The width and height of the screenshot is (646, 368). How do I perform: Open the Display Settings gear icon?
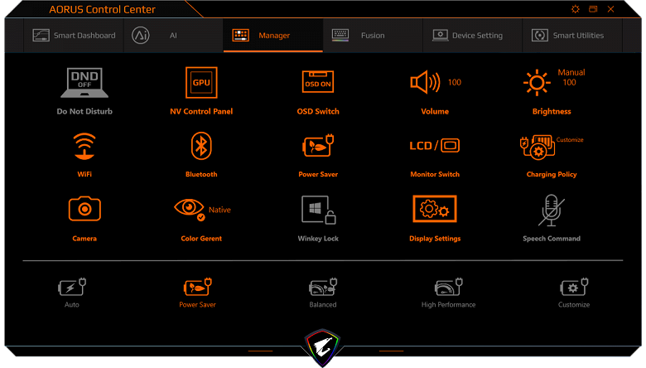tap(435, 209)
